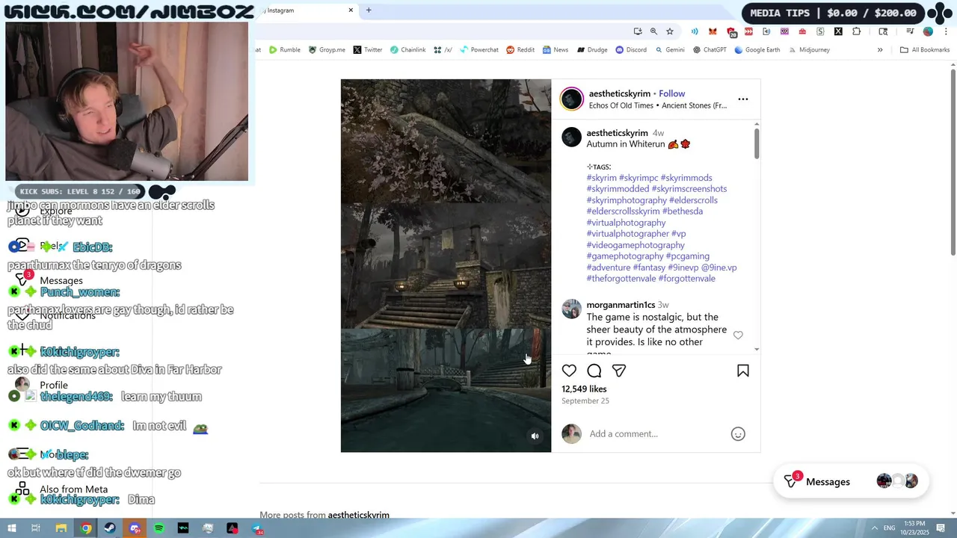The height and width of the screenshot is (538, 957).
Task: Open the Rumble bookmark
Action: click(285, 50)
